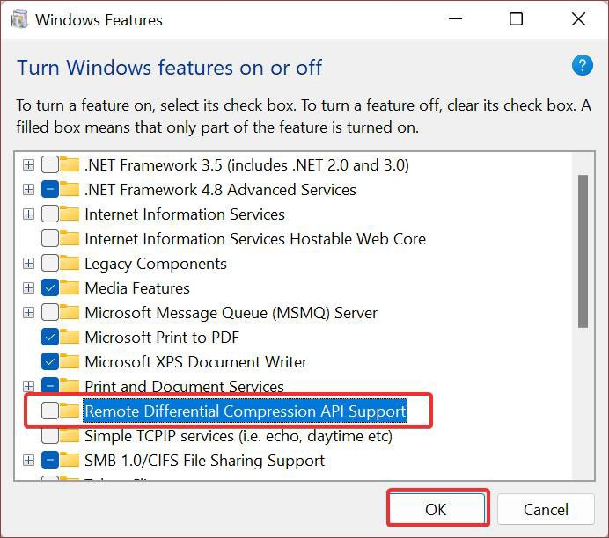Screen dimensions: 609x538
Task: Uncheck Microsoft XPS Document Writer
Action: point(50,361)
